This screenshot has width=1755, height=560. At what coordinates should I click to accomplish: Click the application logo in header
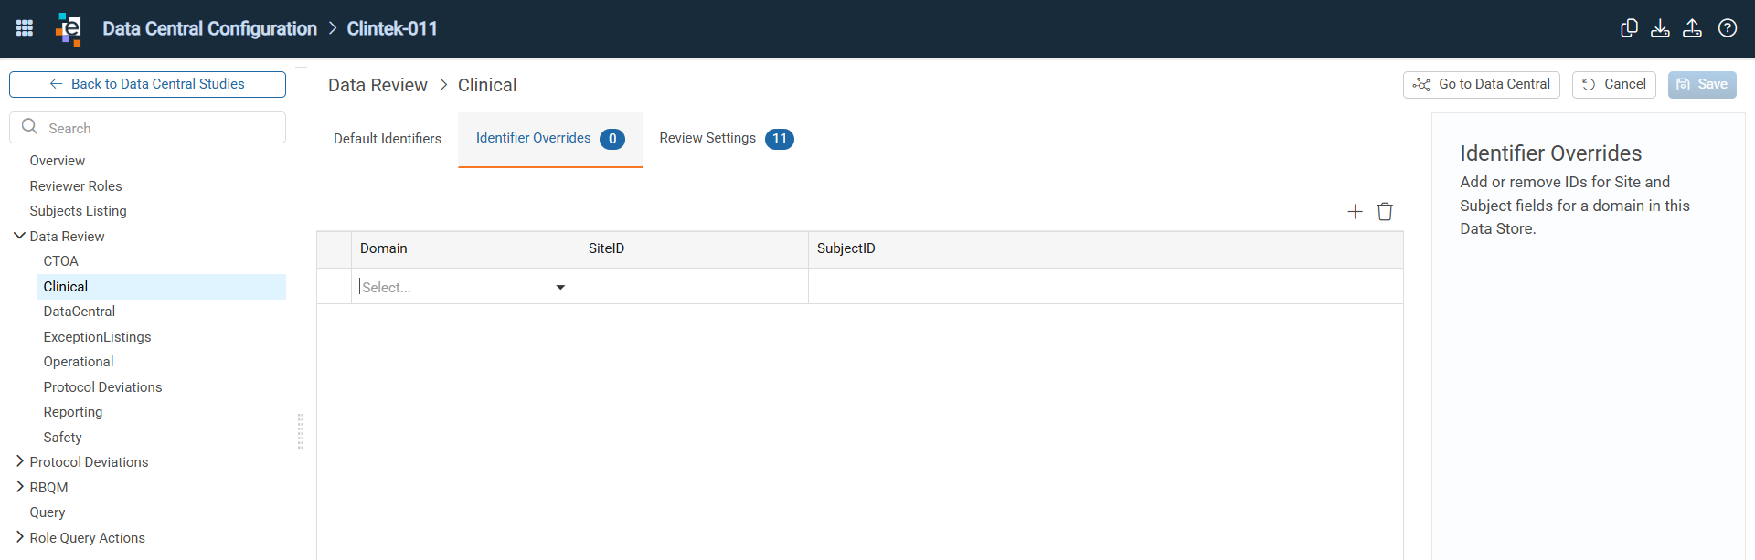tap(69, 28)
